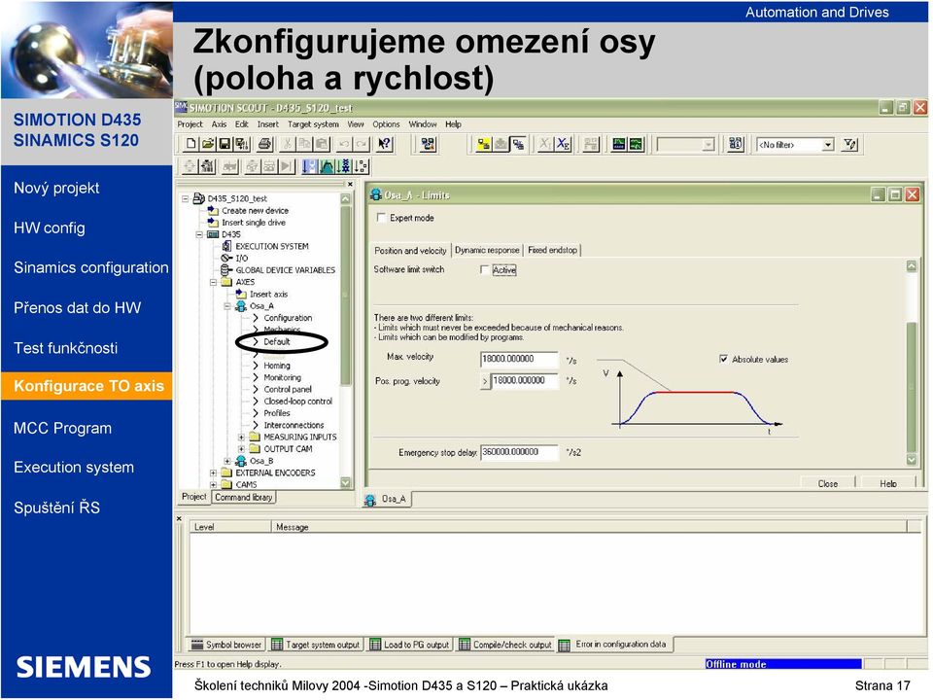
Task: Click the context Help pointer icon
Action: click(x=385, y=144)
